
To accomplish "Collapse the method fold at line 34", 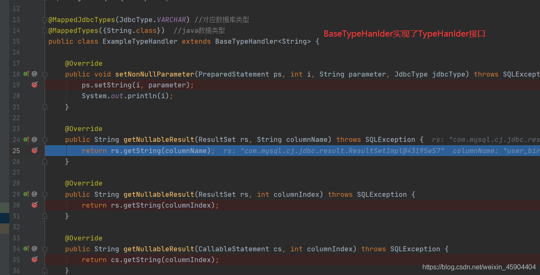I will click(x=45, y=249).
